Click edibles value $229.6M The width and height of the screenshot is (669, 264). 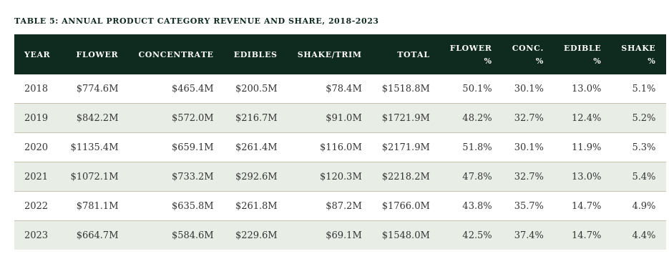coord(256,235)
